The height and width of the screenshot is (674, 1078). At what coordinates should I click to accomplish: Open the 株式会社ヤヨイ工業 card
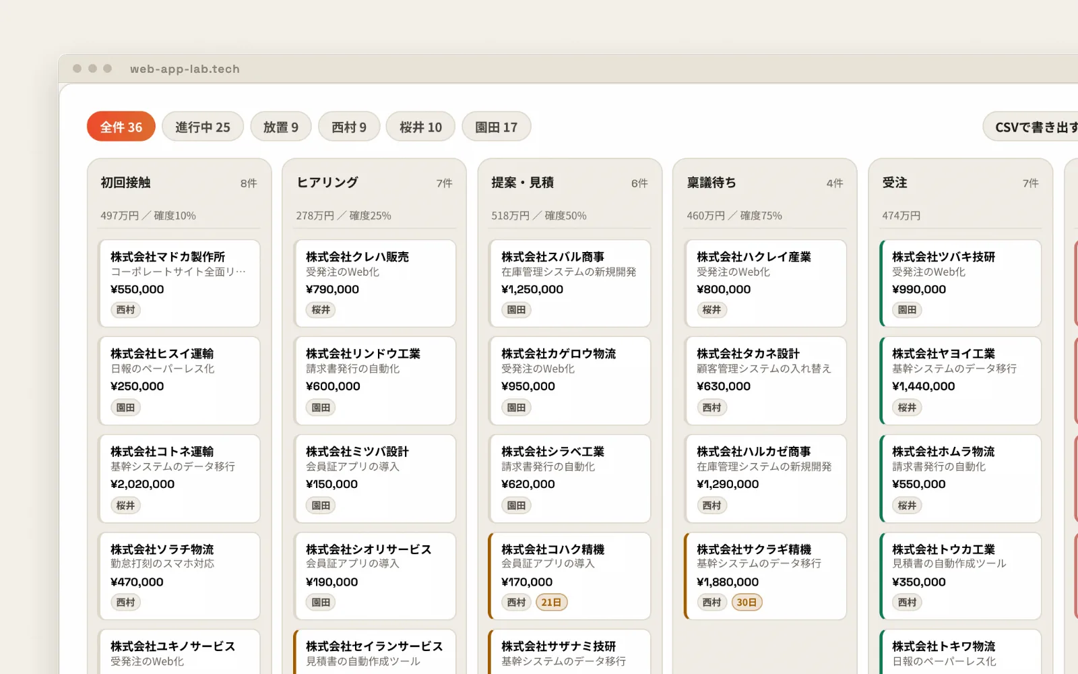[961, 381]
